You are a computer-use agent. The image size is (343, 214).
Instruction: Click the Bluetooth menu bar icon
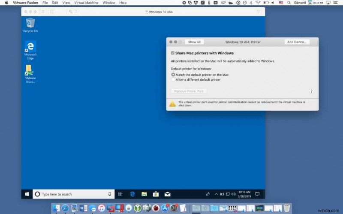click(x=251, y=3)
